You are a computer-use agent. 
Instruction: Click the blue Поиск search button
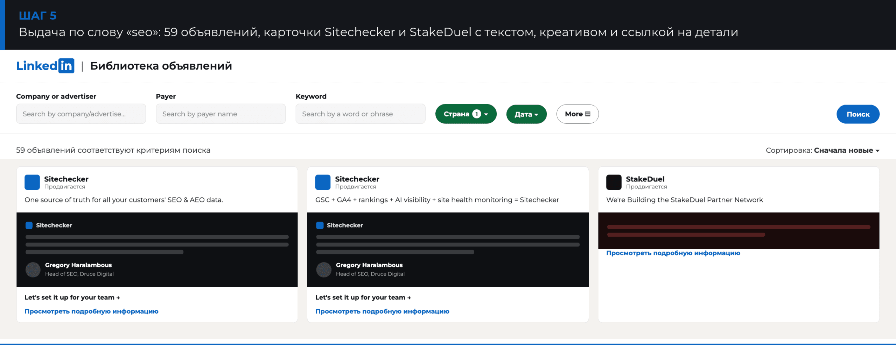click(x=858, y=114)
